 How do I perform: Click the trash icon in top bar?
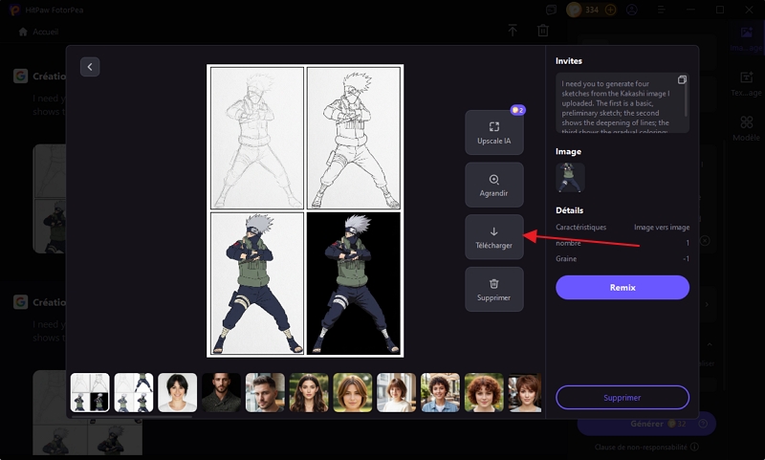pyautogui.click(x=542, y=31)
